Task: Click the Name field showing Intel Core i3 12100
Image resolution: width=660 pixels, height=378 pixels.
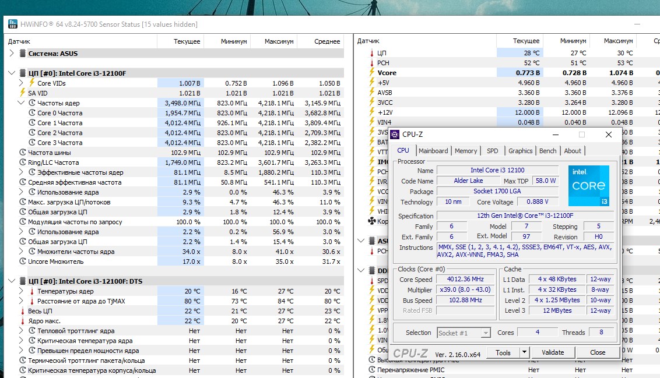Action: 497,170
